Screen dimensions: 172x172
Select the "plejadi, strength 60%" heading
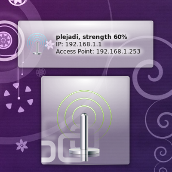point(92,37)
